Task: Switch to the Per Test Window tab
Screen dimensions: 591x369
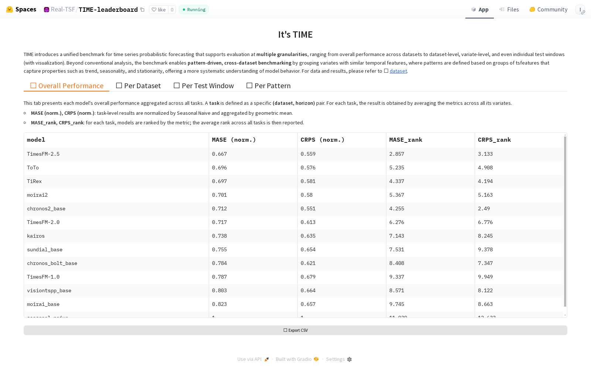Action: [x=204, y=86]
